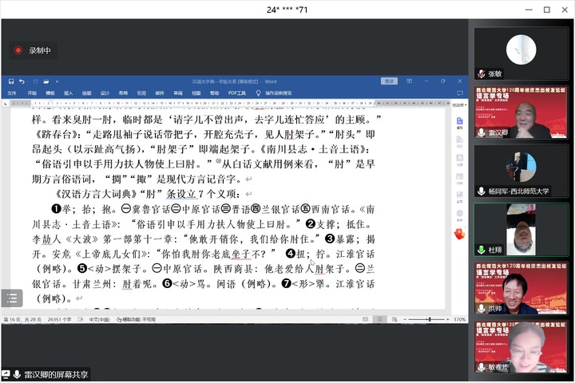Image resolution: width=575 pixels, height=383 pixels.
Task: Click 张敏's muted microphone icon
Action: tap(482, 73)
